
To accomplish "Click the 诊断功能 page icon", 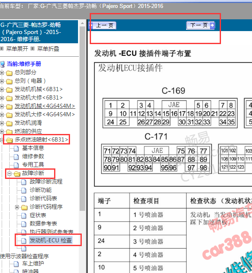I will point(24,190).
